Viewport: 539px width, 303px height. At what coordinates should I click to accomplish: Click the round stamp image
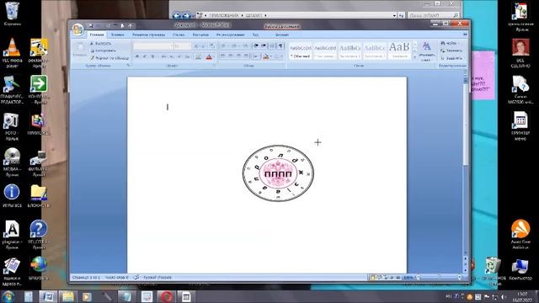click(x=278, y=173)
